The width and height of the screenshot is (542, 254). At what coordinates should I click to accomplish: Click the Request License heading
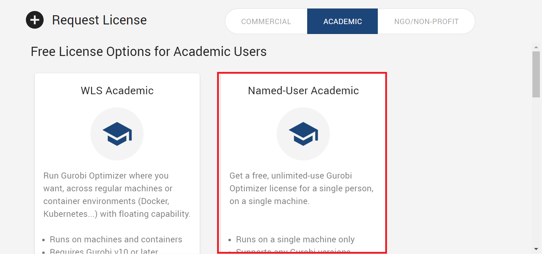99,20
